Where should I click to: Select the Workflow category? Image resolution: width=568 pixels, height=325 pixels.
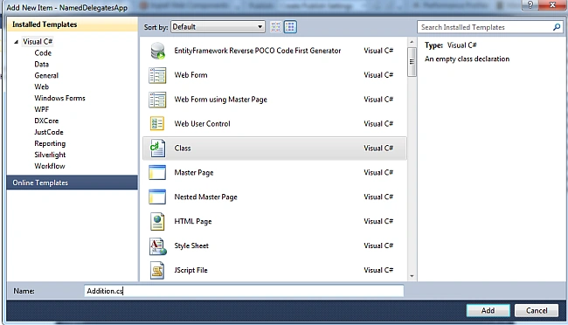[50, 166]
